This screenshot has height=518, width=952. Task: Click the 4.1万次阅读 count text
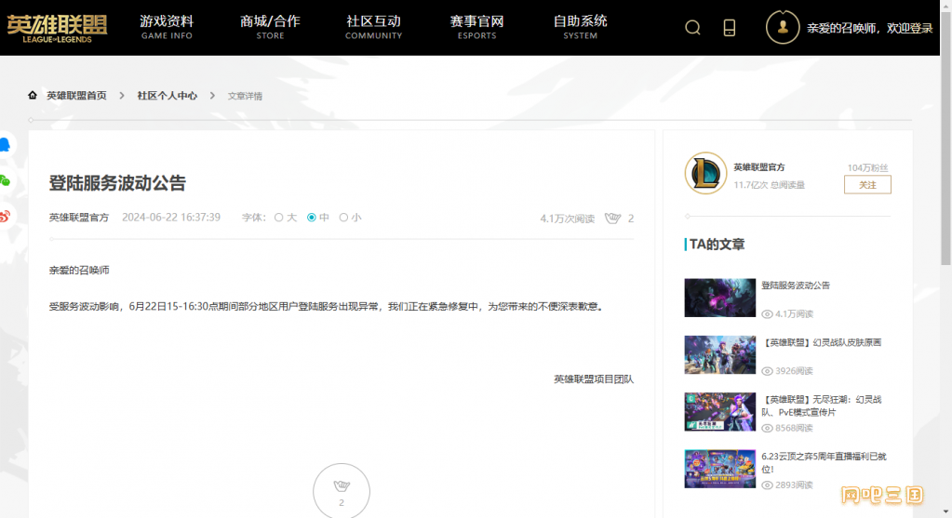coord(567,219)
